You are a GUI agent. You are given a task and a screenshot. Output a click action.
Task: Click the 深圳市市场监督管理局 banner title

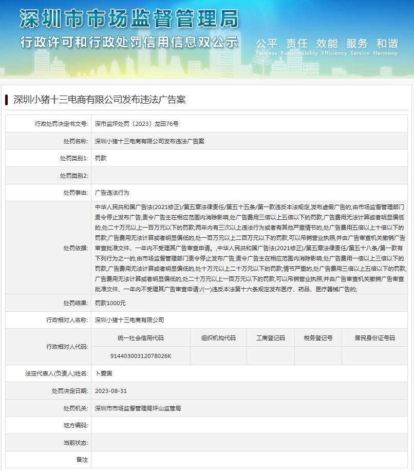(129, 19)
